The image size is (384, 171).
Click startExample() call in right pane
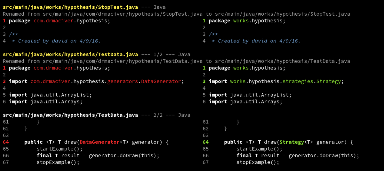pyautogui.click(x=259, y=149)
